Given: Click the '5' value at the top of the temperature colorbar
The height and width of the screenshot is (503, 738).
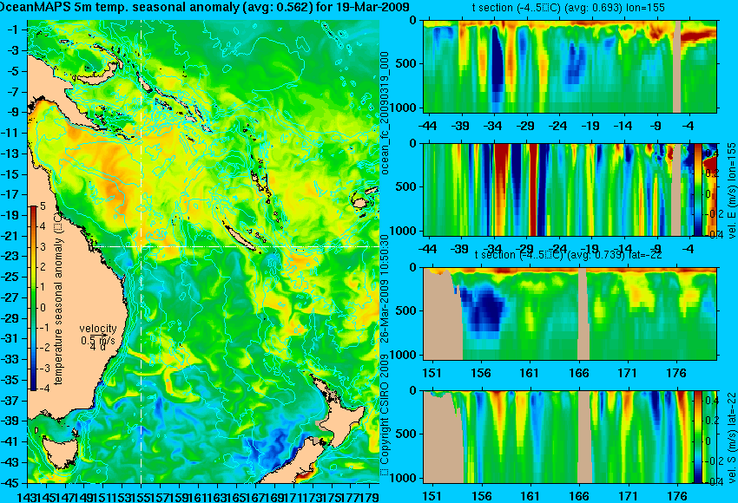Looking at the screenshot, I should [x=43, y=206].
